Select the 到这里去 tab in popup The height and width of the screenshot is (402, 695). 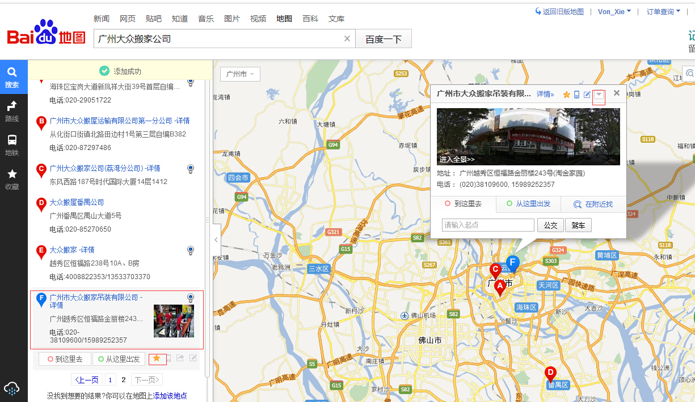(463, 204)
